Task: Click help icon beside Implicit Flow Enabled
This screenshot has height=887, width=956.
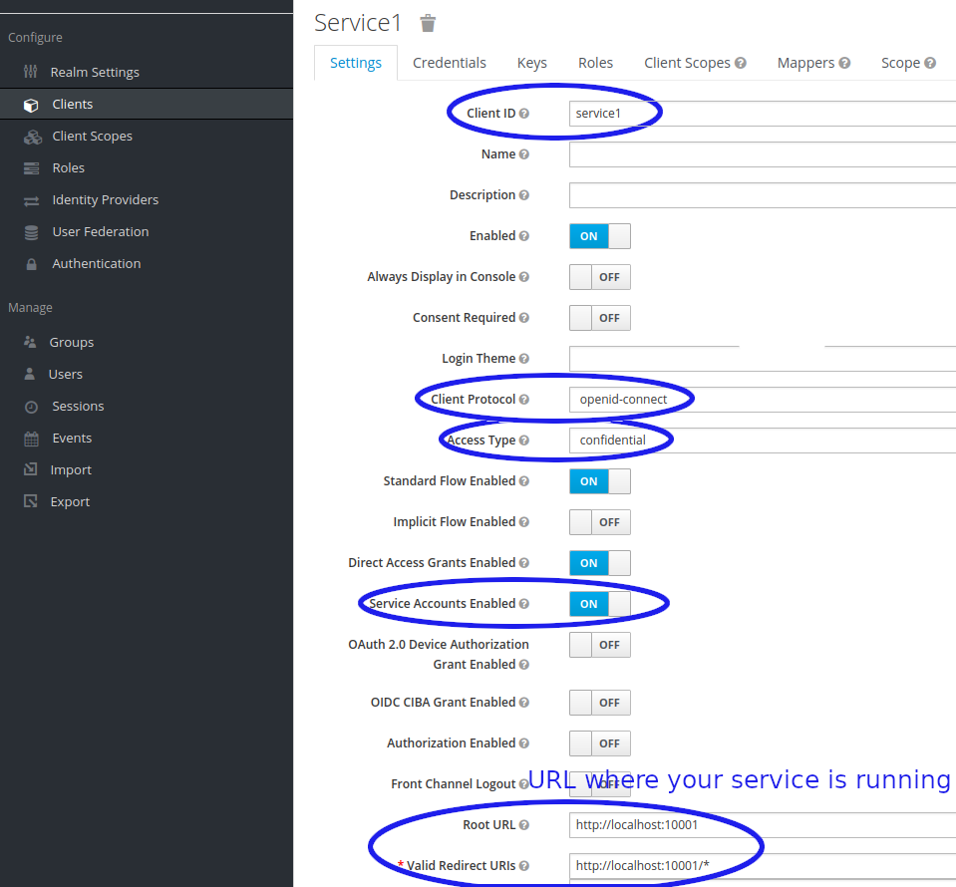Action: tap(523, 522)
